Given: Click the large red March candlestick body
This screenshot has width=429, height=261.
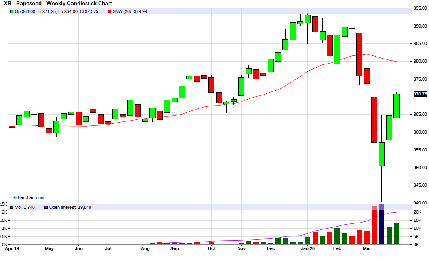Looking at the screenshot, I should click(374, 119).
